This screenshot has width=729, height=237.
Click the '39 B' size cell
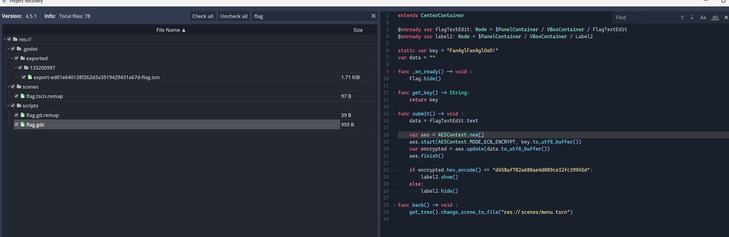point(346,115)
